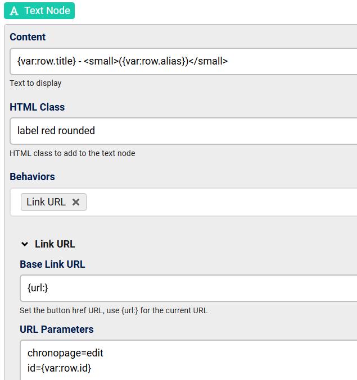Click the Link URL section heading text
The height and width of the screenshot is (380, 357).
[55, 244]
